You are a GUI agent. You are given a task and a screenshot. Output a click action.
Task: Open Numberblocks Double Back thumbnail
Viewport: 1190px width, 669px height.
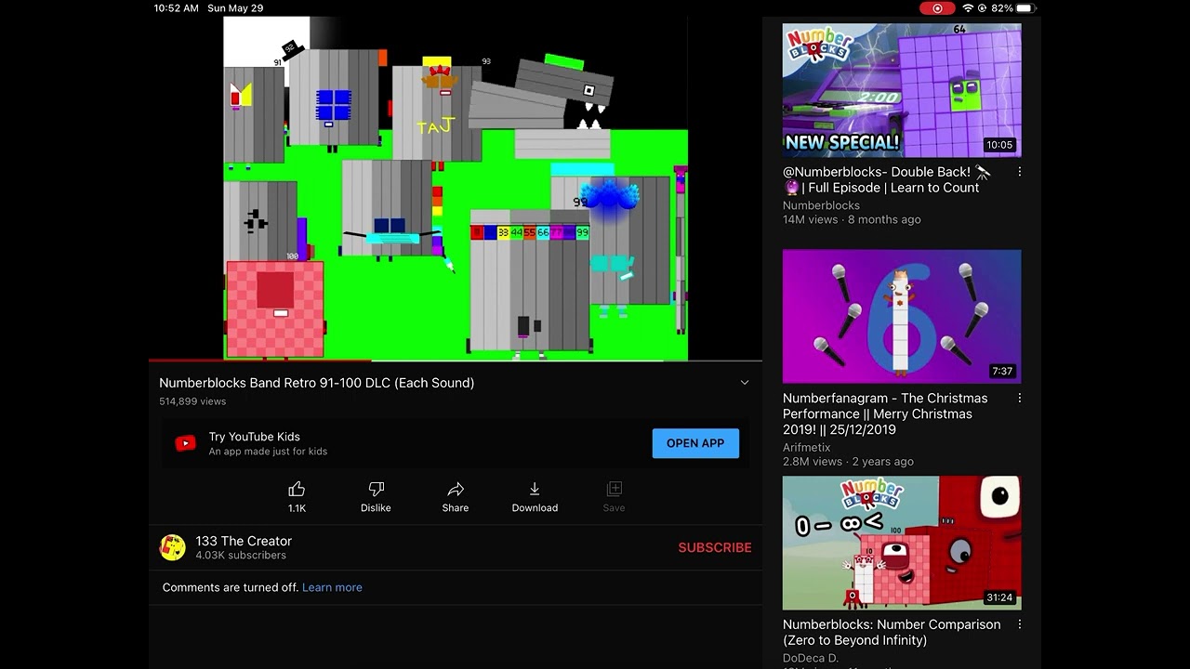pyautogui.click(x=902, y=90)
